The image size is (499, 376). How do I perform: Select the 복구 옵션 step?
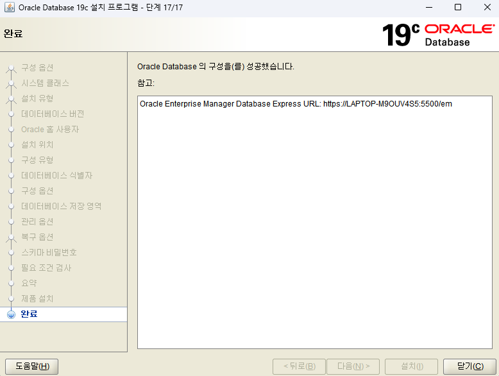click(x=37, y=237)
